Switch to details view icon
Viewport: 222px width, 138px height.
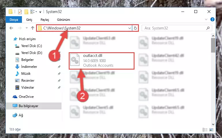(x=205, y=130)
